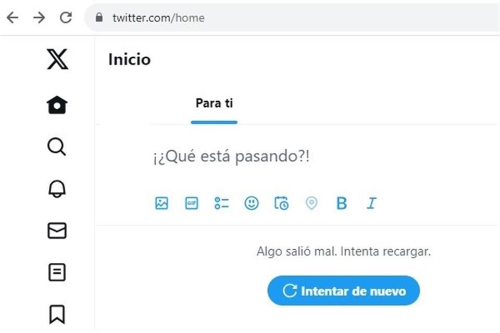Tag a location with the location icon

311,203
